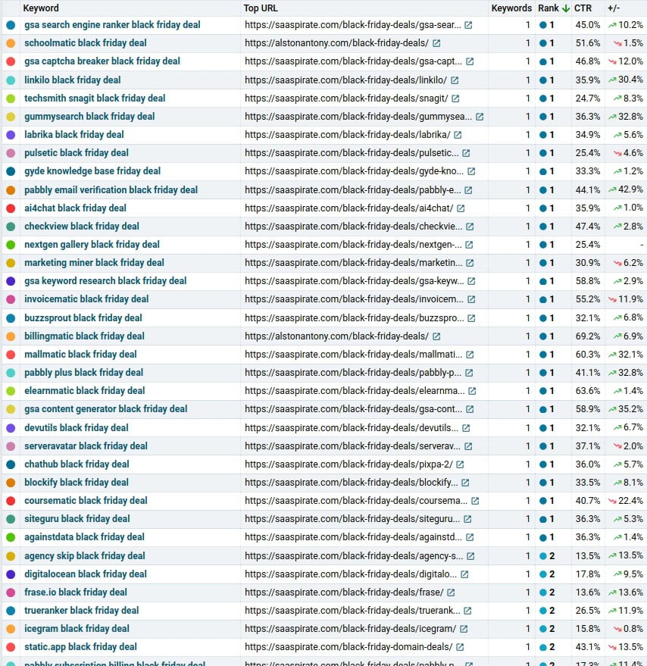Open external link icon for checkview URL
Image resolution: width=647 pixels, height=666 pixels.
click(470, 227)
